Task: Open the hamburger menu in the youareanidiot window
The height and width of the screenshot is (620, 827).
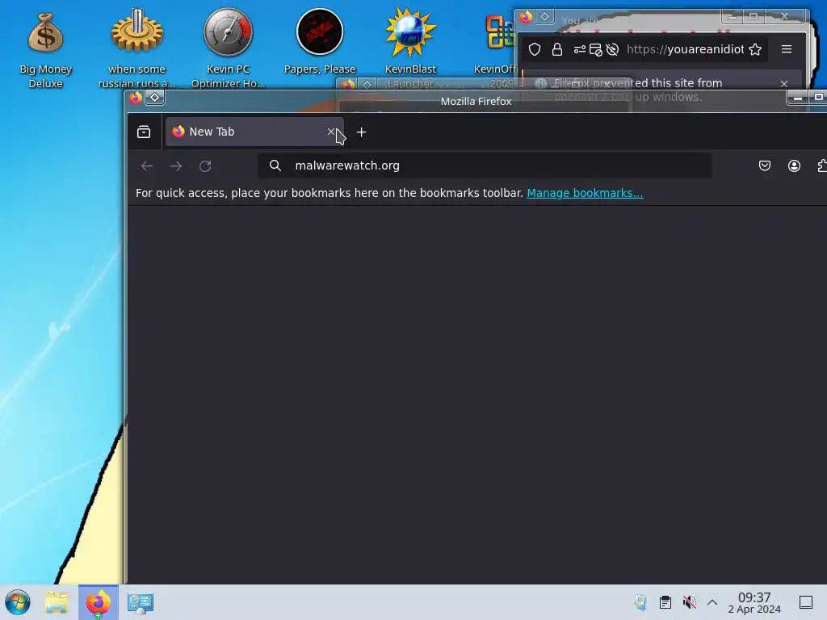Action: (x=787, y=49)
